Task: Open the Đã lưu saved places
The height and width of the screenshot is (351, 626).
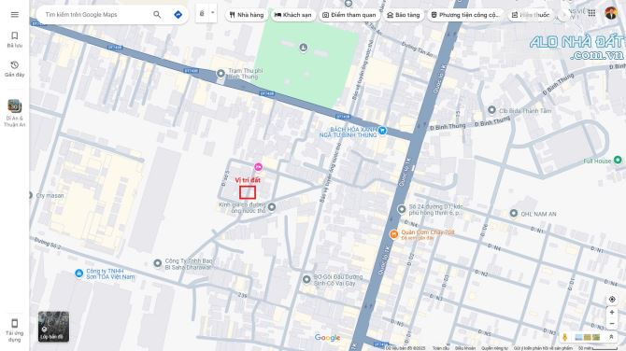Action: [x=14, y=39]
